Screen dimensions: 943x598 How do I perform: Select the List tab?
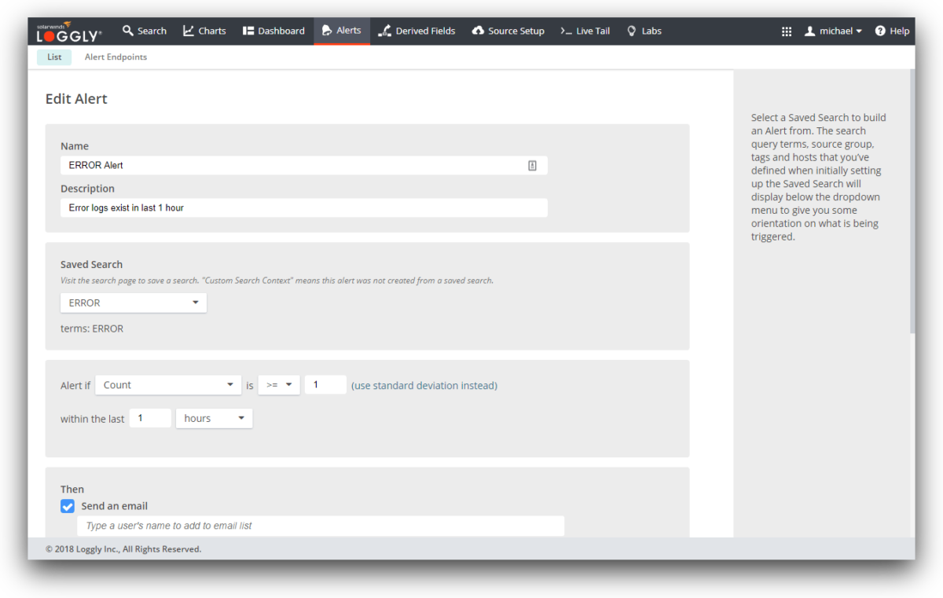coord(53,57)
